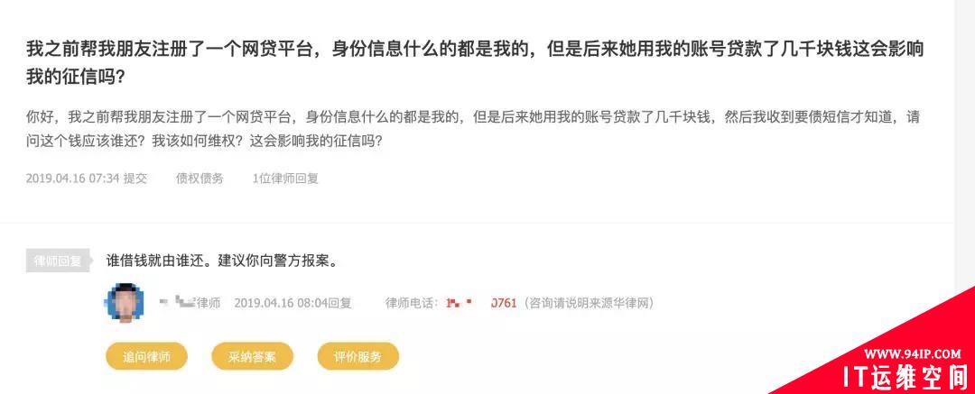
Task: Click the 2019.04.16 08:04回复 timestamp
Action: (292, 303)
